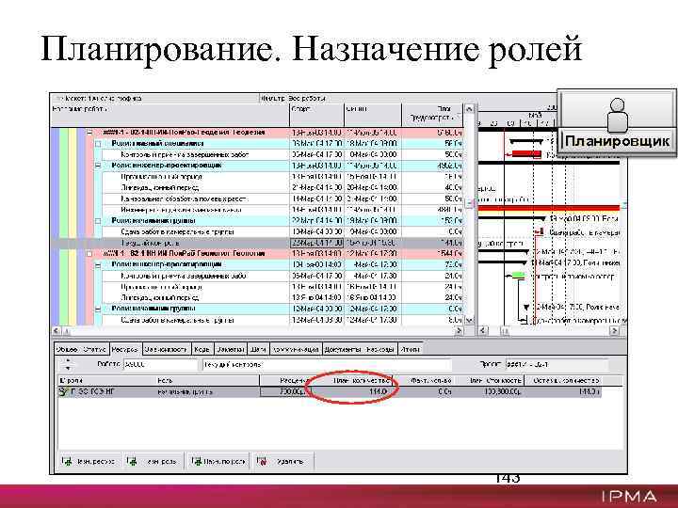678x508 pixels.
Task: Click the icon on the assign role button
Action: 132,461
